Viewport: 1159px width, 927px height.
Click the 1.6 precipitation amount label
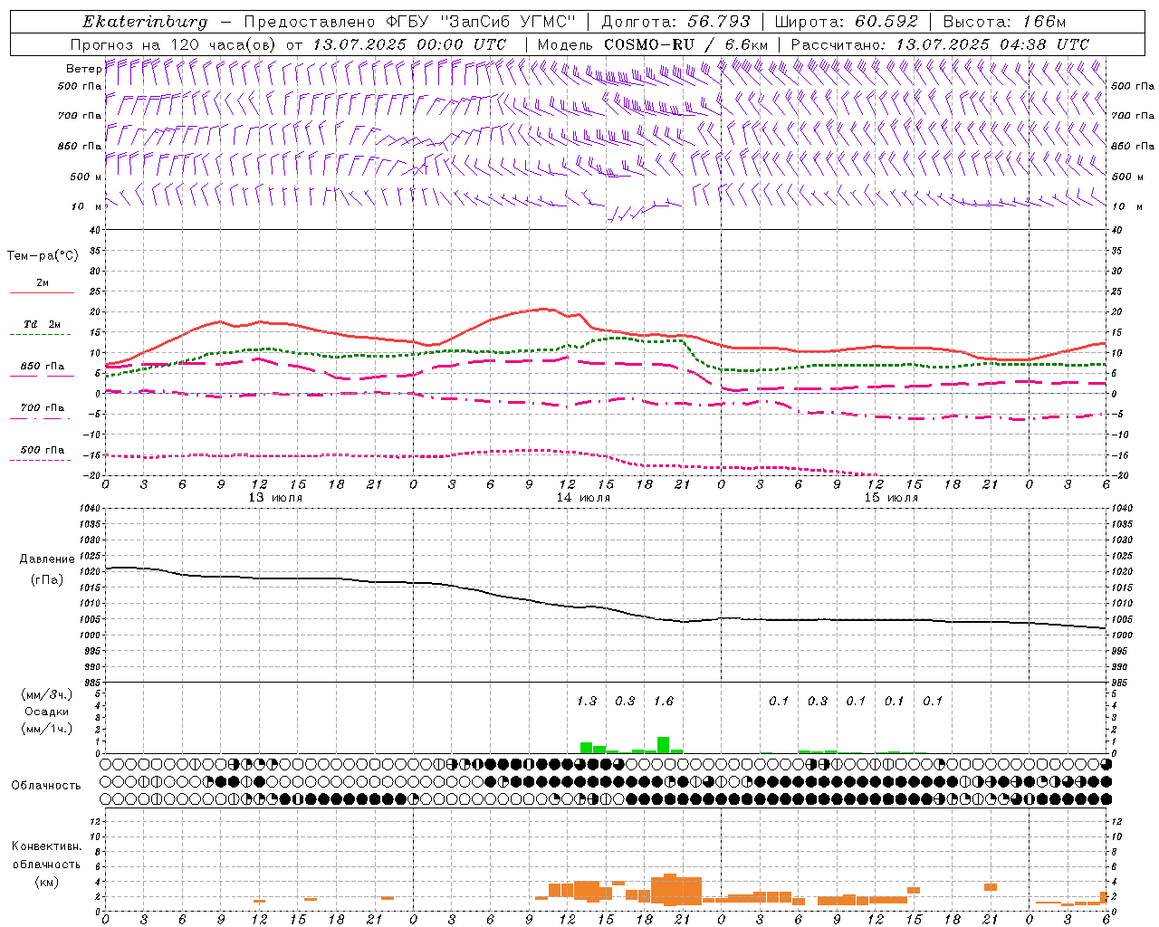664,701
